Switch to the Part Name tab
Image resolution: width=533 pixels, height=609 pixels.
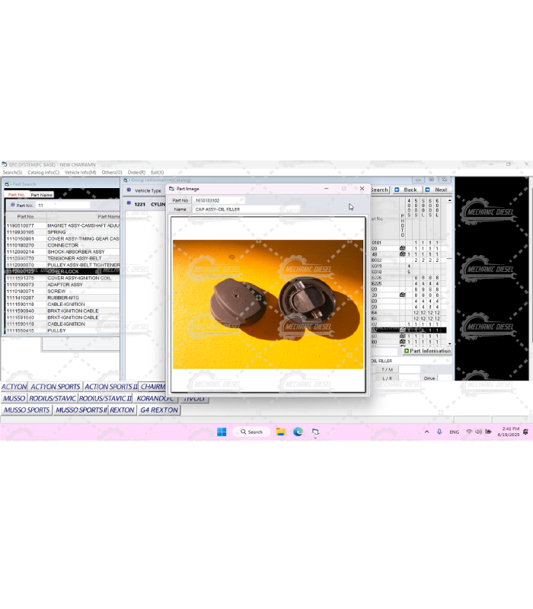(41, 195)
